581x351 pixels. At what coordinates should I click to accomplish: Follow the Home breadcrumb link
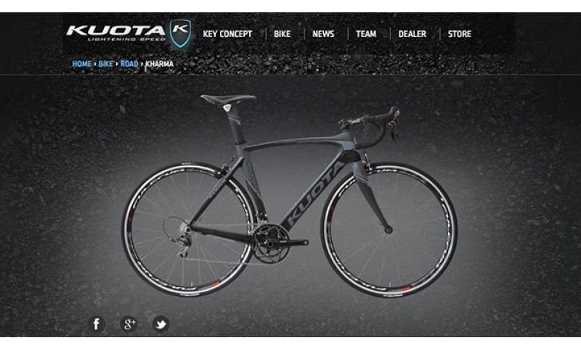click(81, 64)
